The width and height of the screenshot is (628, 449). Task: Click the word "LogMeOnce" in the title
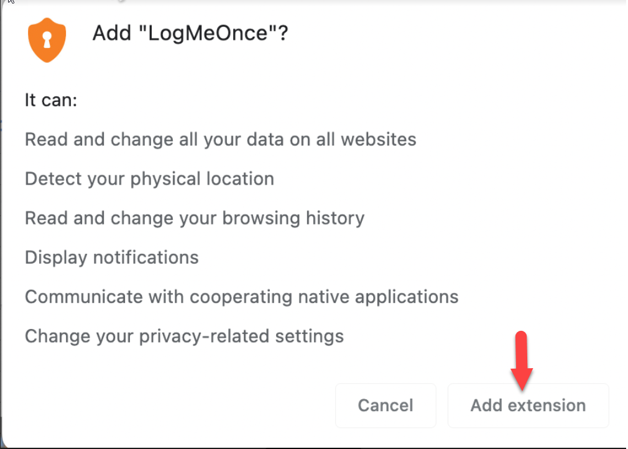point(208,33)
